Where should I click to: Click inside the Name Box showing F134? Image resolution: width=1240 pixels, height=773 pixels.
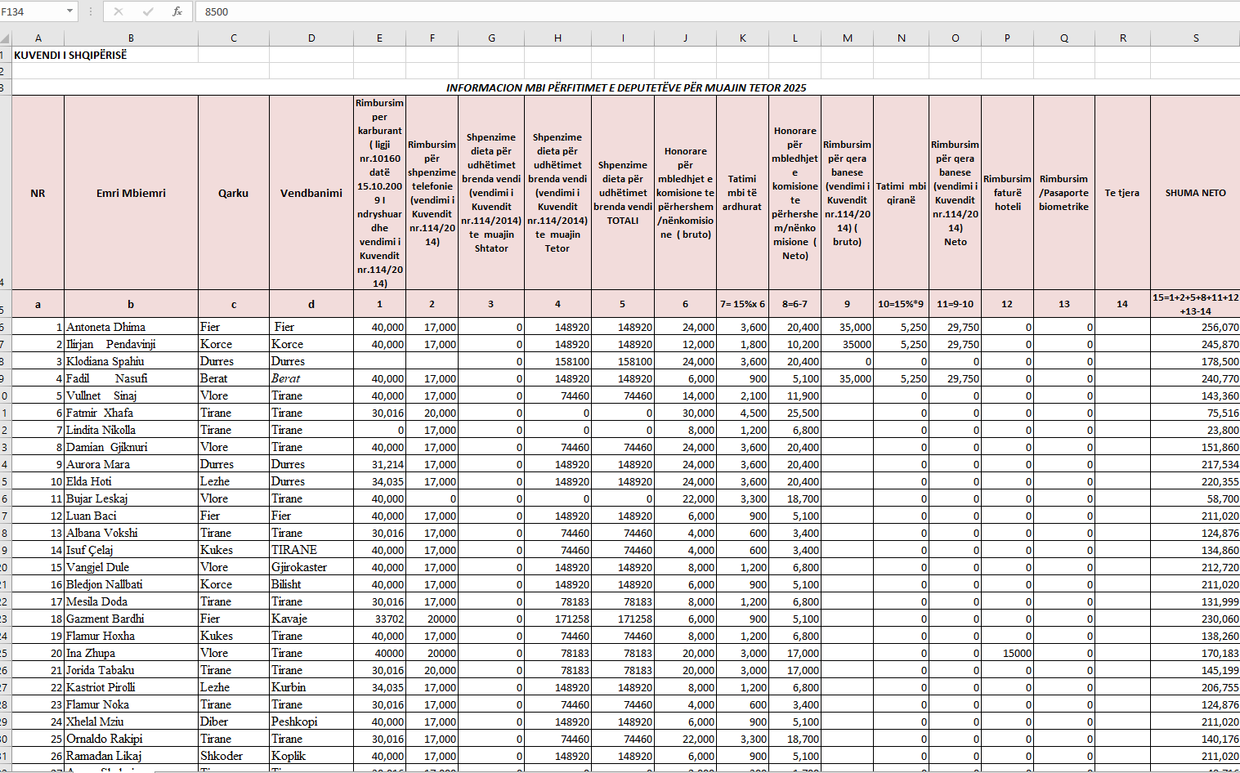tap(31, 11)
